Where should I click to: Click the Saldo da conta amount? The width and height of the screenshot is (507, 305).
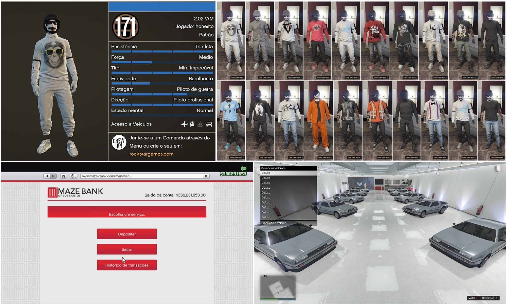click(191, 195)
